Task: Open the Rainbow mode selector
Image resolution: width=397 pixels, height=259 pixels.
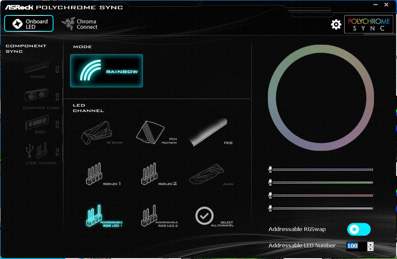Action: click(106, 70)
